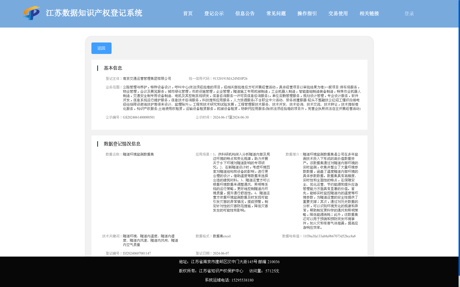Select the 基本信息 section heading

[x=113, y=68]
